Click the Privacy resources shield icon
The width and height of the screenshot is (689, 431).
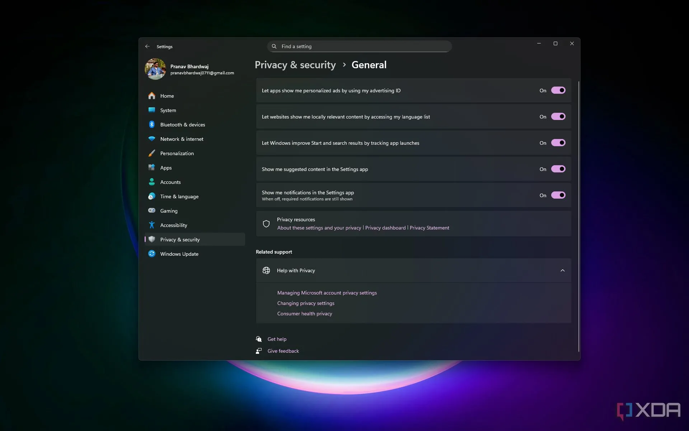point(266,224)
